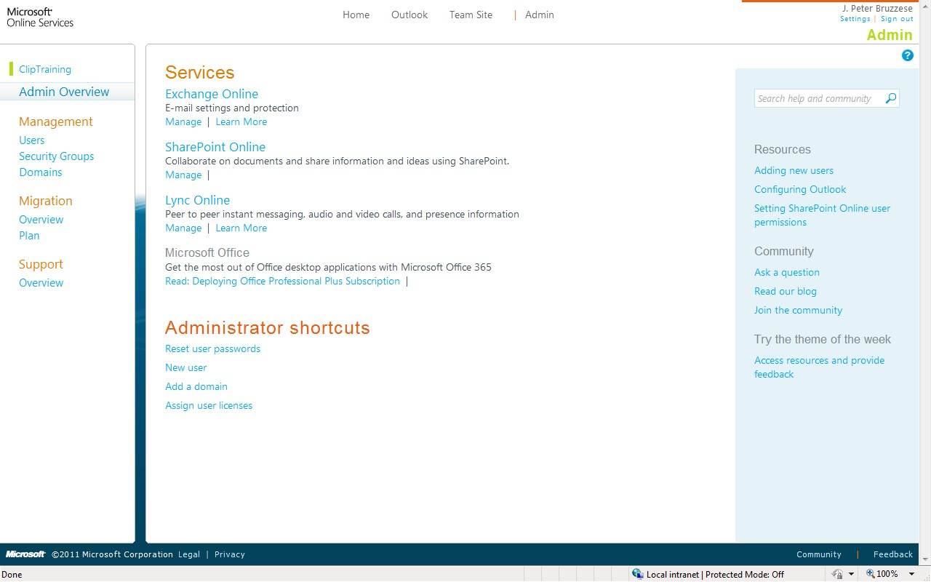
Task: Go to Security Groups in sidebar
Action: [x=56, y=156]
